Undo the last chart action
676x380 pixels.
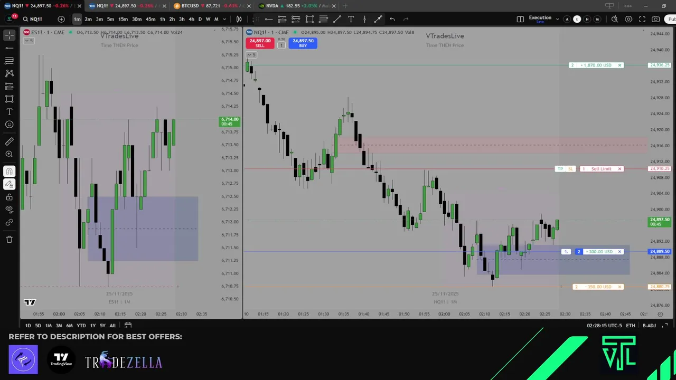[392, 19]
